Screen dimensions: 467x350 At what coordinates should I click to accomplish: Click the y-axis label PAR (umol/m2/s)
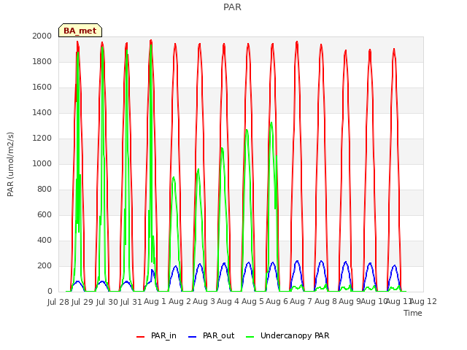coord(10,164)
